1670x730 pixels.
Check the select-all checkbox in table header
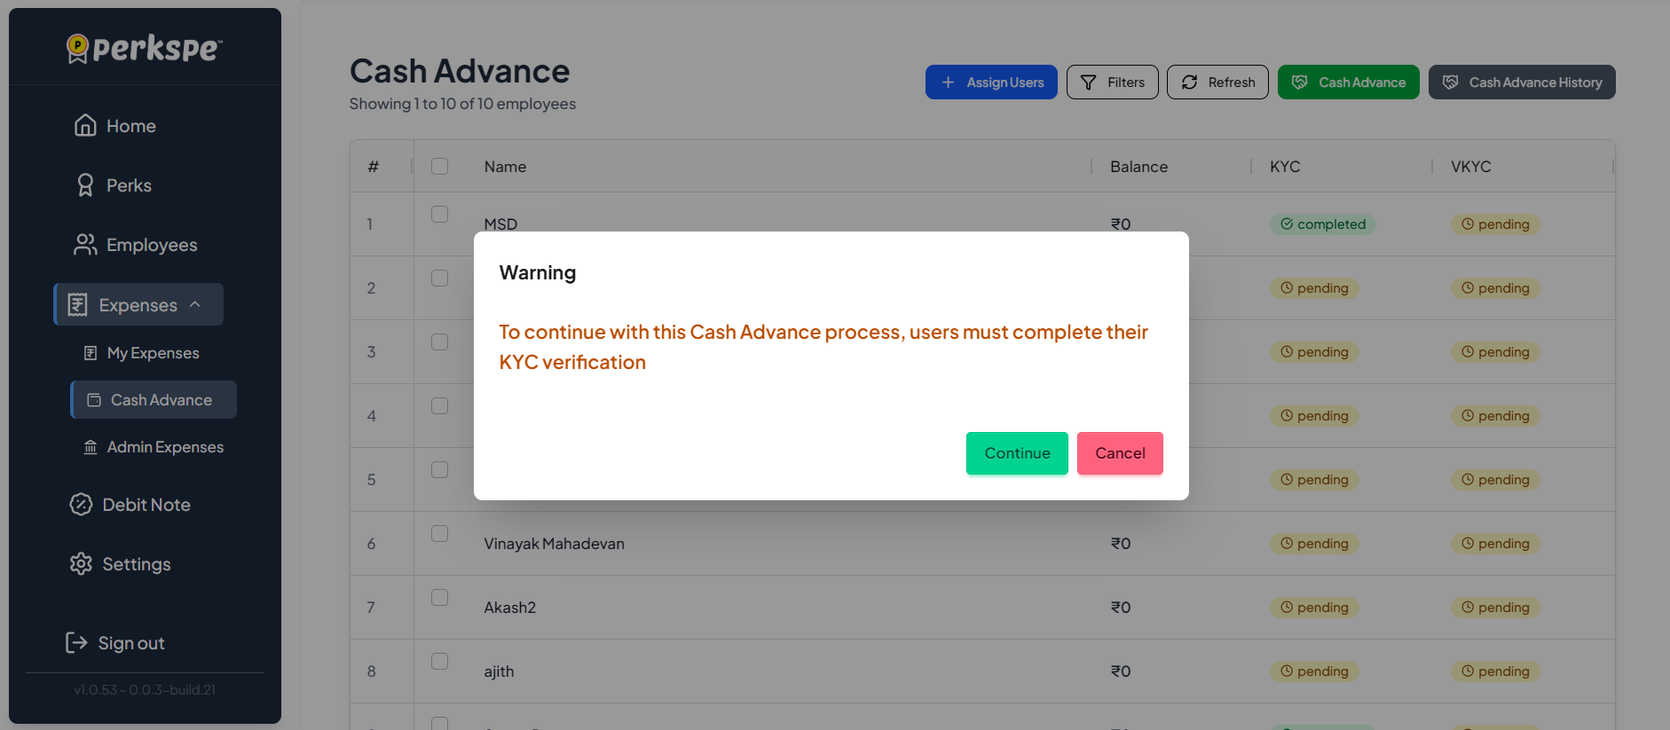click(439, 166)
